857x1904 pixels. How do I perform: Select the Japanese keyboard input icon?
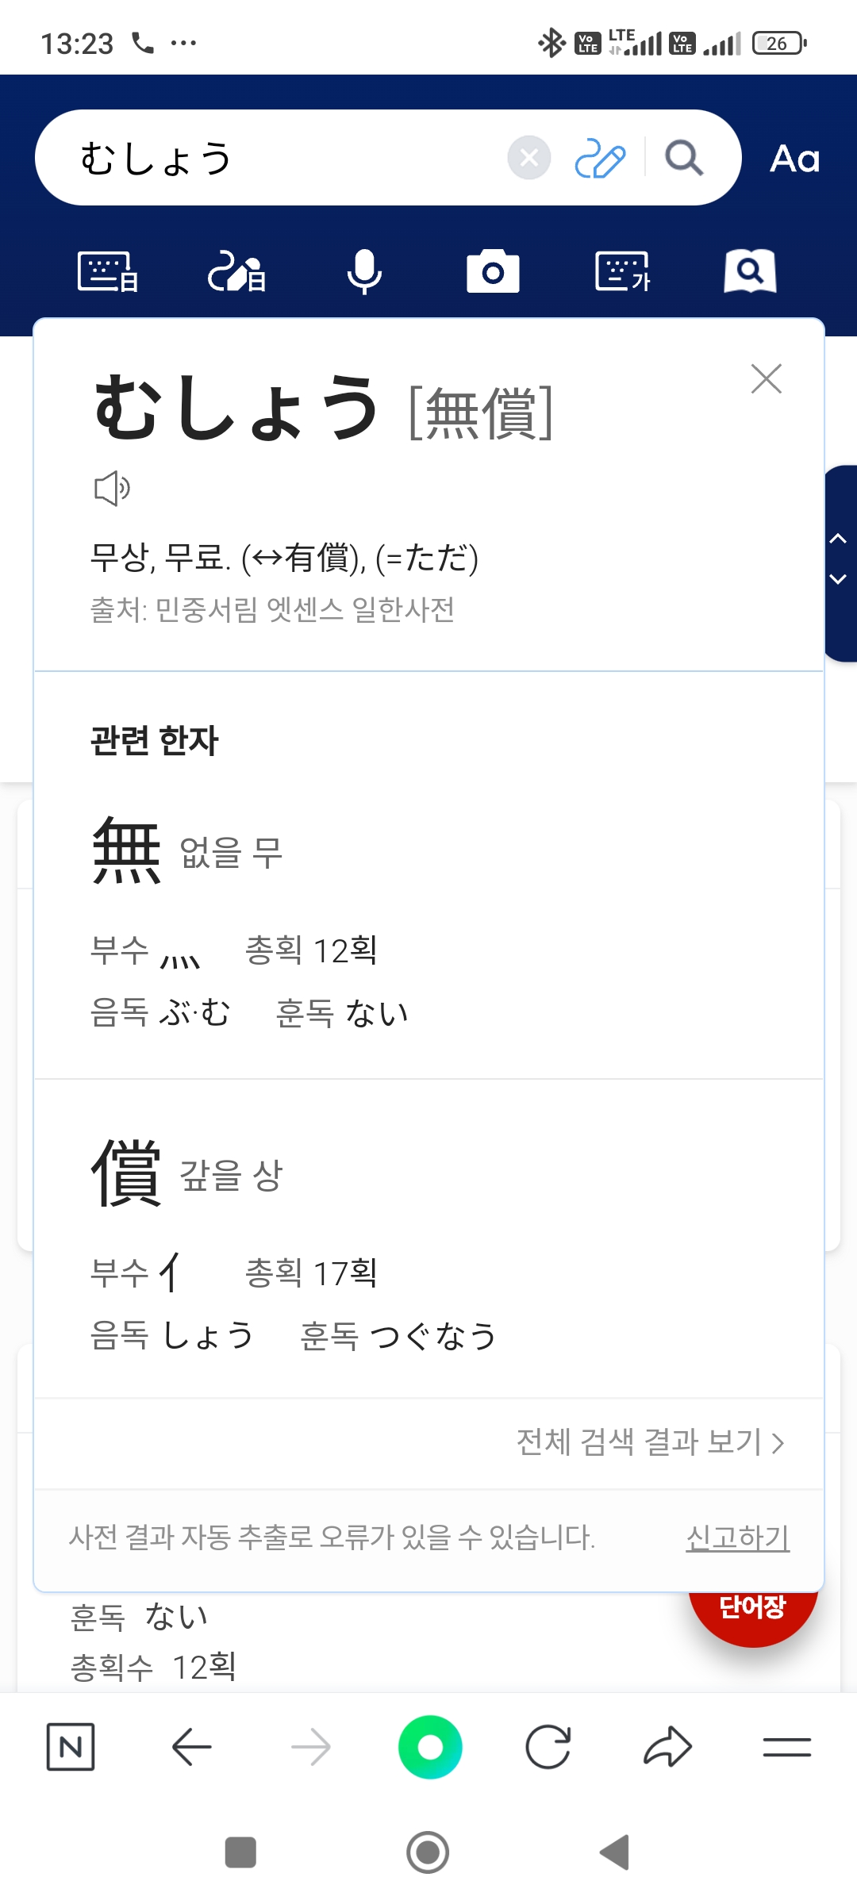point(108,272)
